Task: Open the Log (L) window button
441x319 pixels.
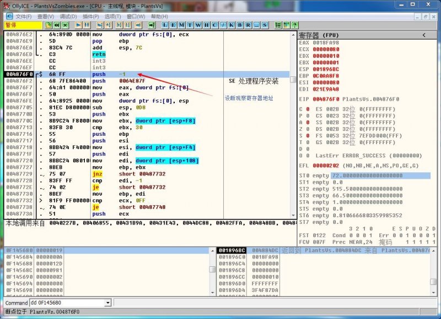Action: (x=165, y=25)
